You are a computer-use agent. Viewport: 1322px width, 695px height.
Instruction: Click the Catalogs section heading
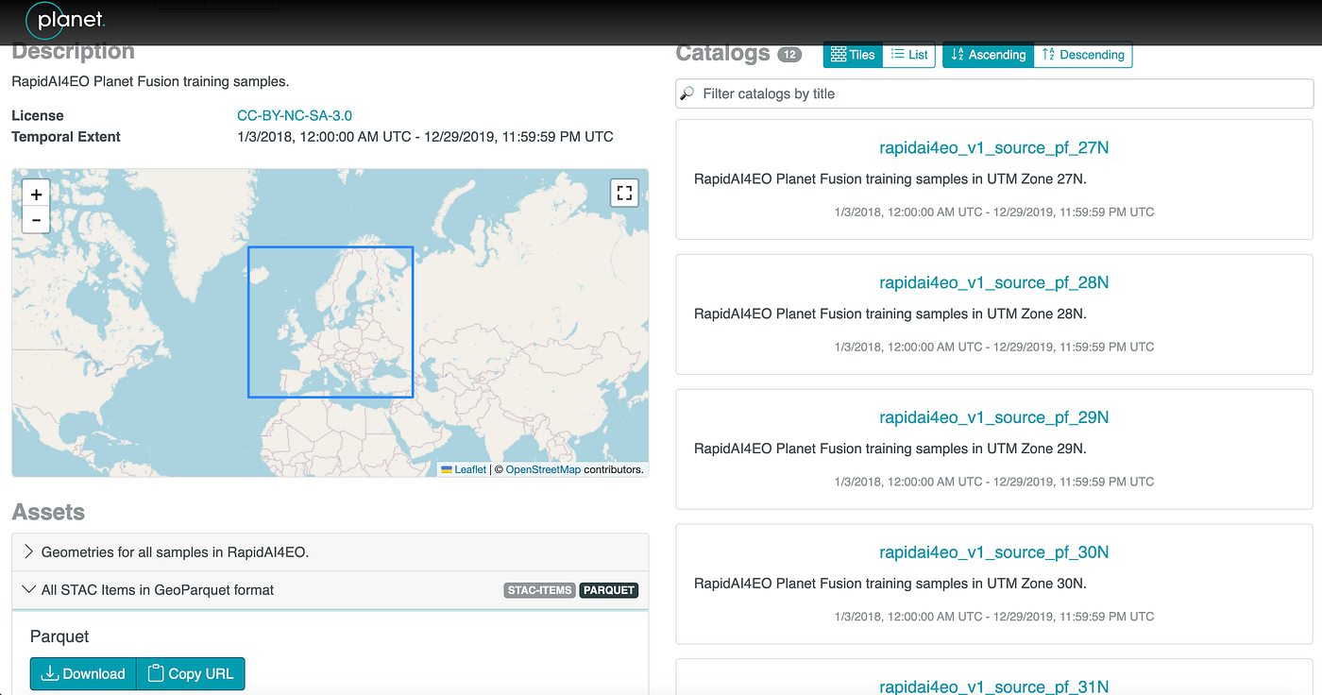722,54
